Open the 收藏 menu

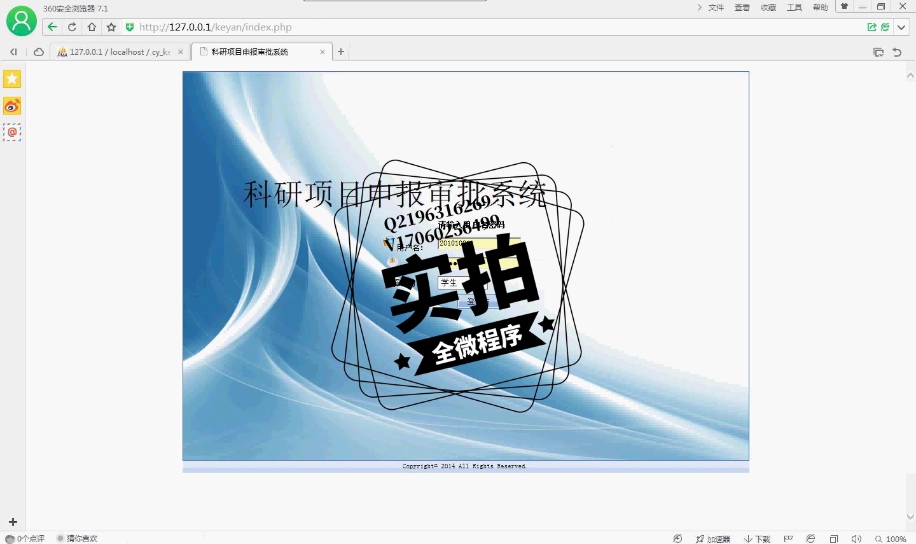click(768, 8)
